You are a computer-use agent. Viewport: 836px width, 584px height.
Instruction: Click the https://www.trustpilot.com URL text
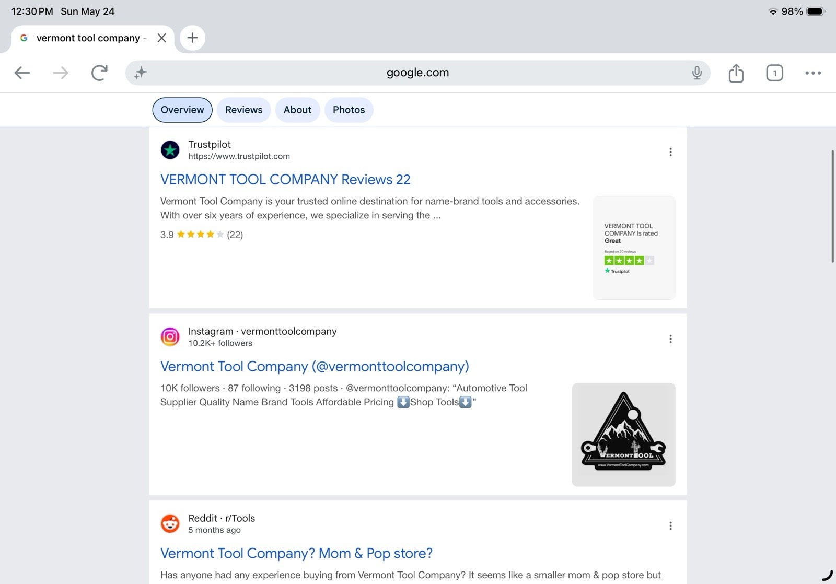point(239,156)
